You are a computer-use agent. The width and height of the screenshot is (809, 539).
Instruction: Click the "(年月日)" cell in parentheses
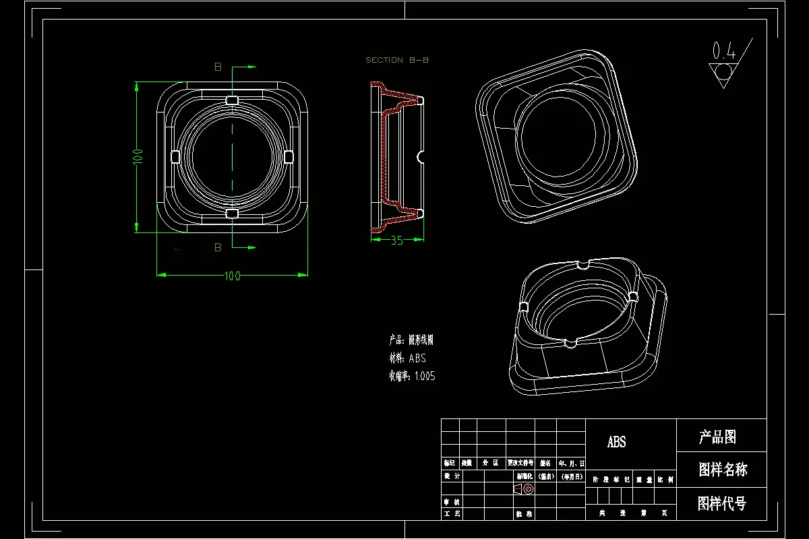572,476
